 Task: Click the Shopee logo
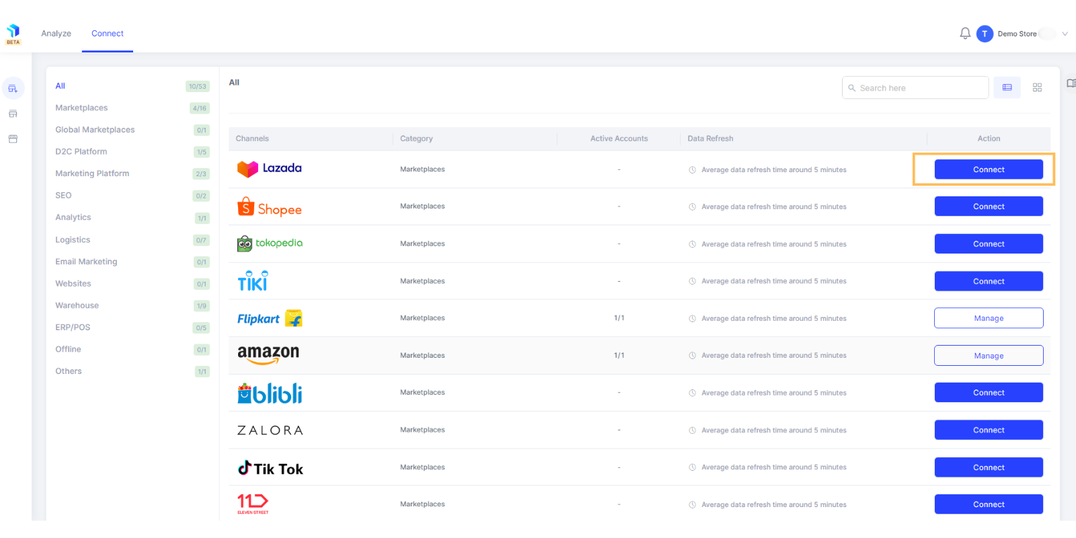(x=269, y=207)
